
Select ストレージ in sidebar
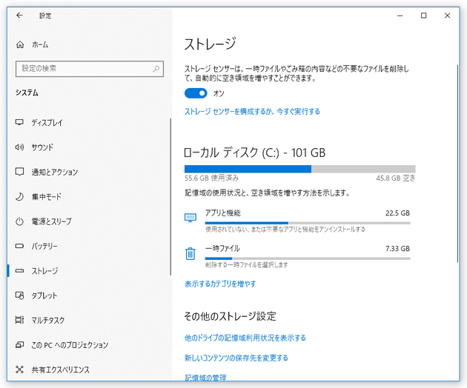89,271
